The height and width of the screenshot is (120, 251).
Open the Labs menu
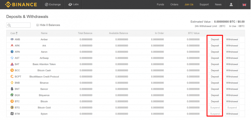pyautogui.click(x=74, y=5)
